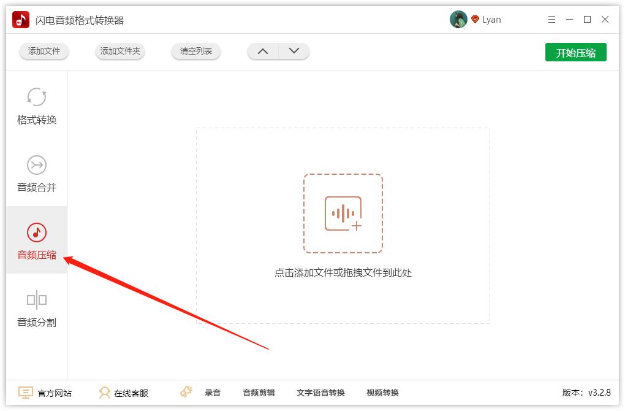Open the 音频分割 audio splitting tool
Image resolution: width=625 pixels, height=411 pixels.
(x=36, y=310)
